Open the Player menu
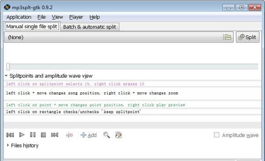The image size is (265, 161). click(76, 17)
